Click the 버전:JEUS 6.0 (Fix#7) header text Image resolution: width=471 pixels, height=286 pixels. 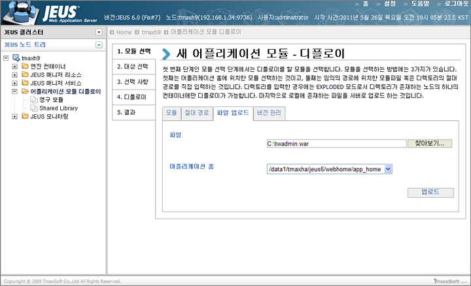click(x=132, y=18)
